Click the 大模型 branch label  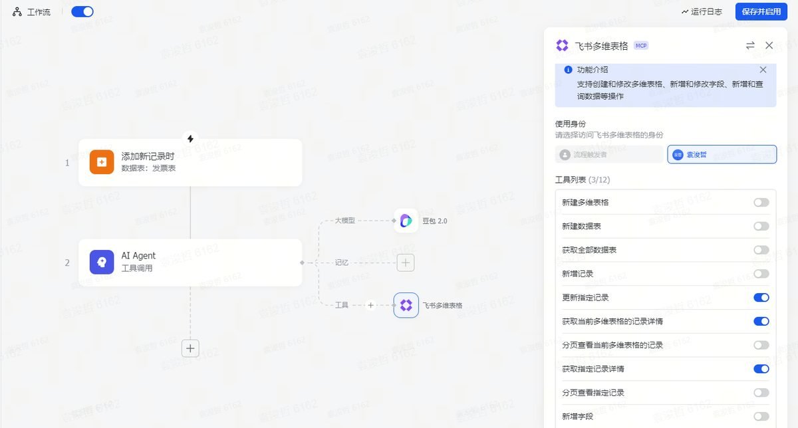coord(345,220)
